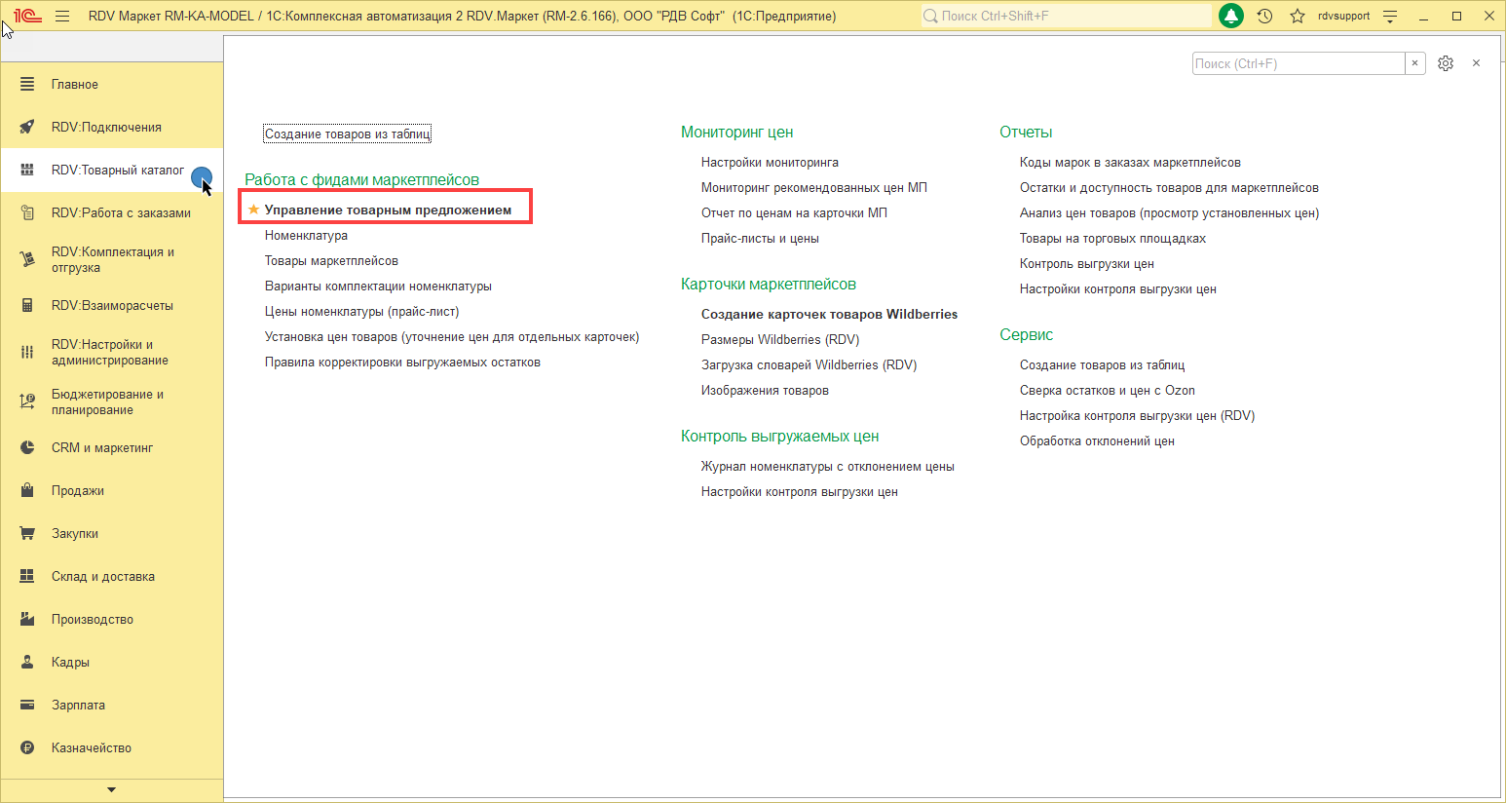Image resolution: width=1506 pixels, height=803 pixels.
Task: Open the main hamburger menu in the title bar
Action: point(62,16)
